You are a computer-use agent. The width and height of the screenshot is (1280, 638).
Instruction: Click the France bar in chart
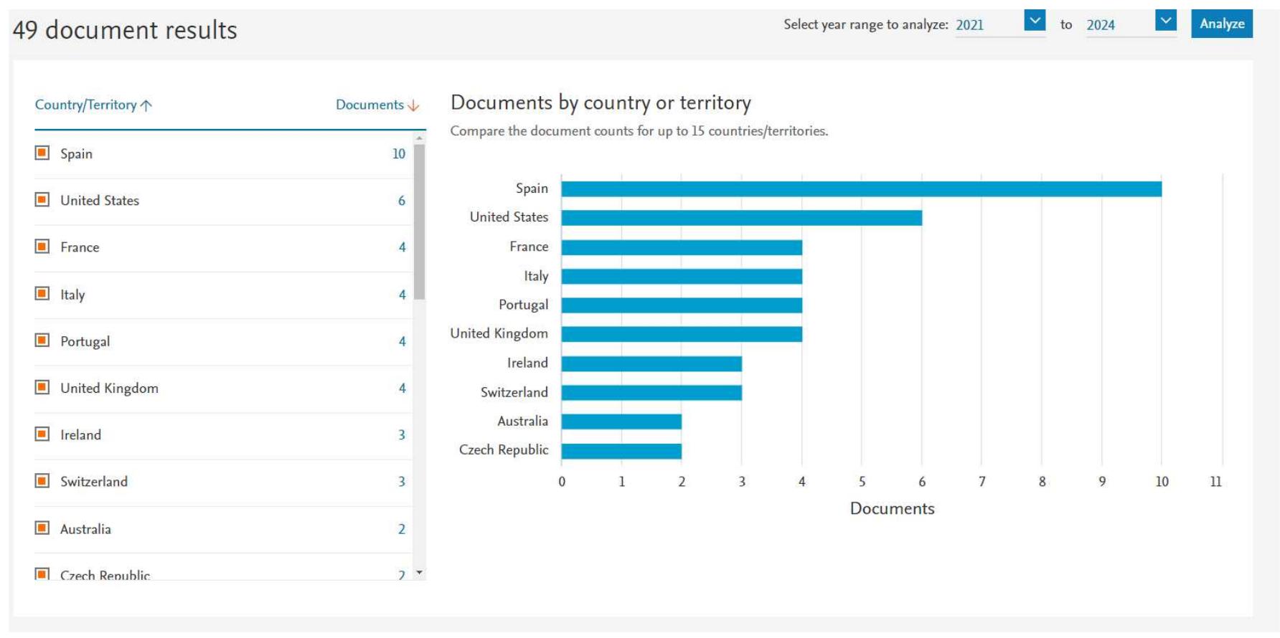(x=682, y=247)
